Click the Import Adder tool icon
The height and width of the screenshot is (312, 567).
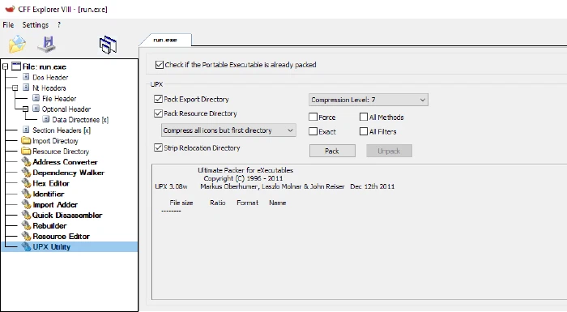[27, 204]
